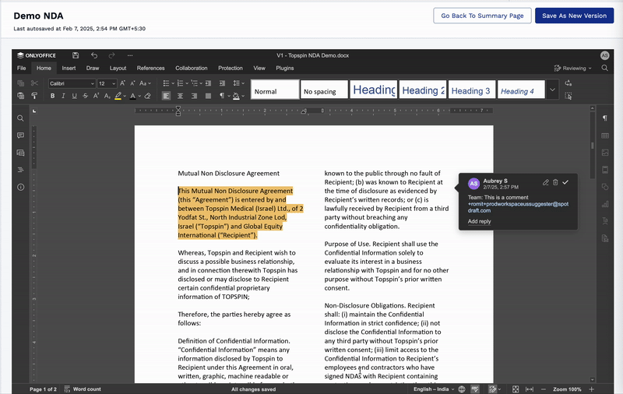Click the Clear style eraser icon

click(x=148, y=96)
